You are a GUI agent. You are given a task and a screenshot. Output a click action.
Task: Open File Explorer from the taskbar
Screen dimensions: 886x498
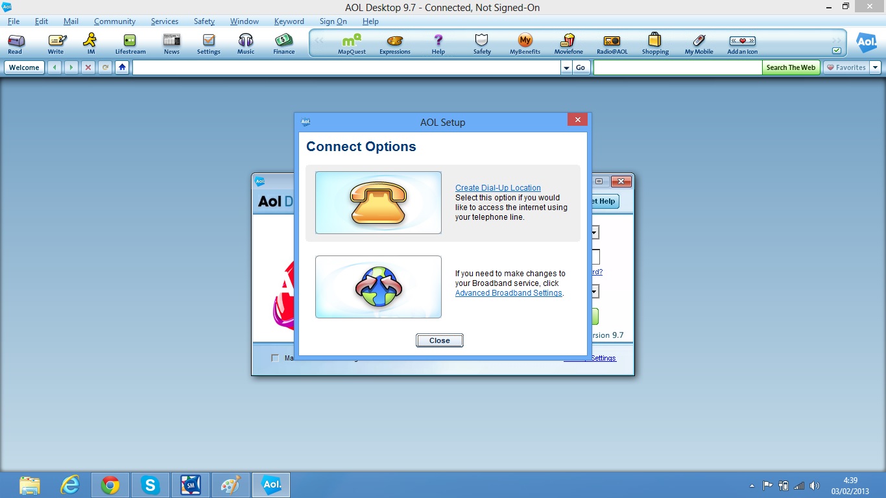pyautogui.click(x=30, y=485)
